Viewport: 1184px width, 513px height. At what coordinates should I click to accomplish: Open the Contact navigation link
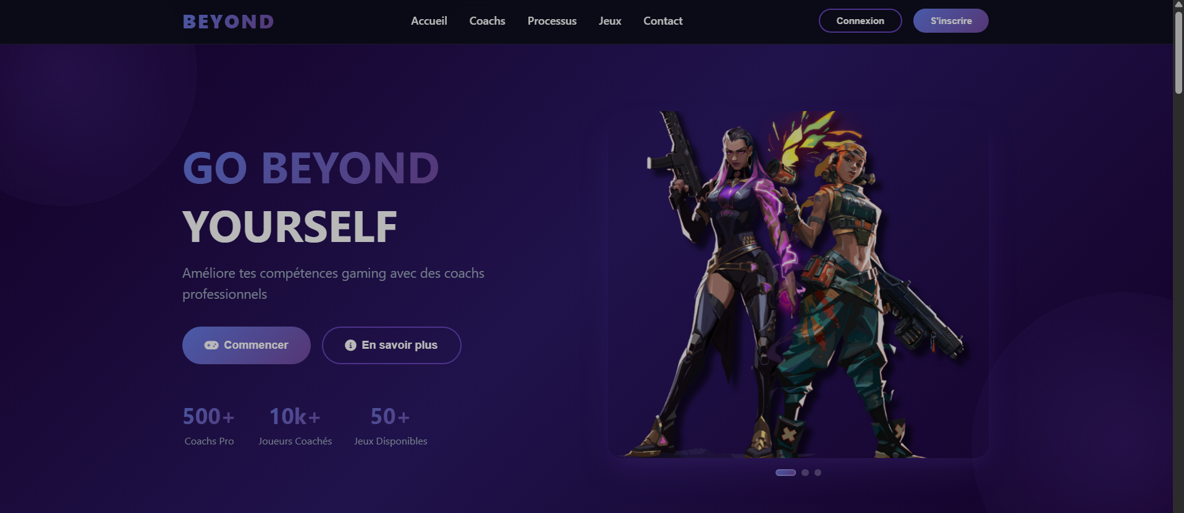tap(663, 21)
